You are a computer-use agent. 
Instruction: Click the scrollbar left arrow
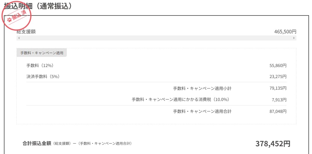tap(19, 38)
